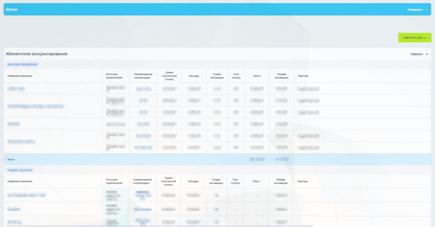This screenshot has height=227, width=435.
Task: Collapse Абонентское консультирование using Свернуть
Action: coord(416,54)
